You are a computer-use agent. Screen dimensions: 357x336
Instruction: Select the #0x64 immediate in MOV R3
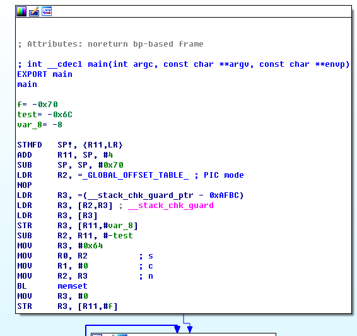(90, 246)
